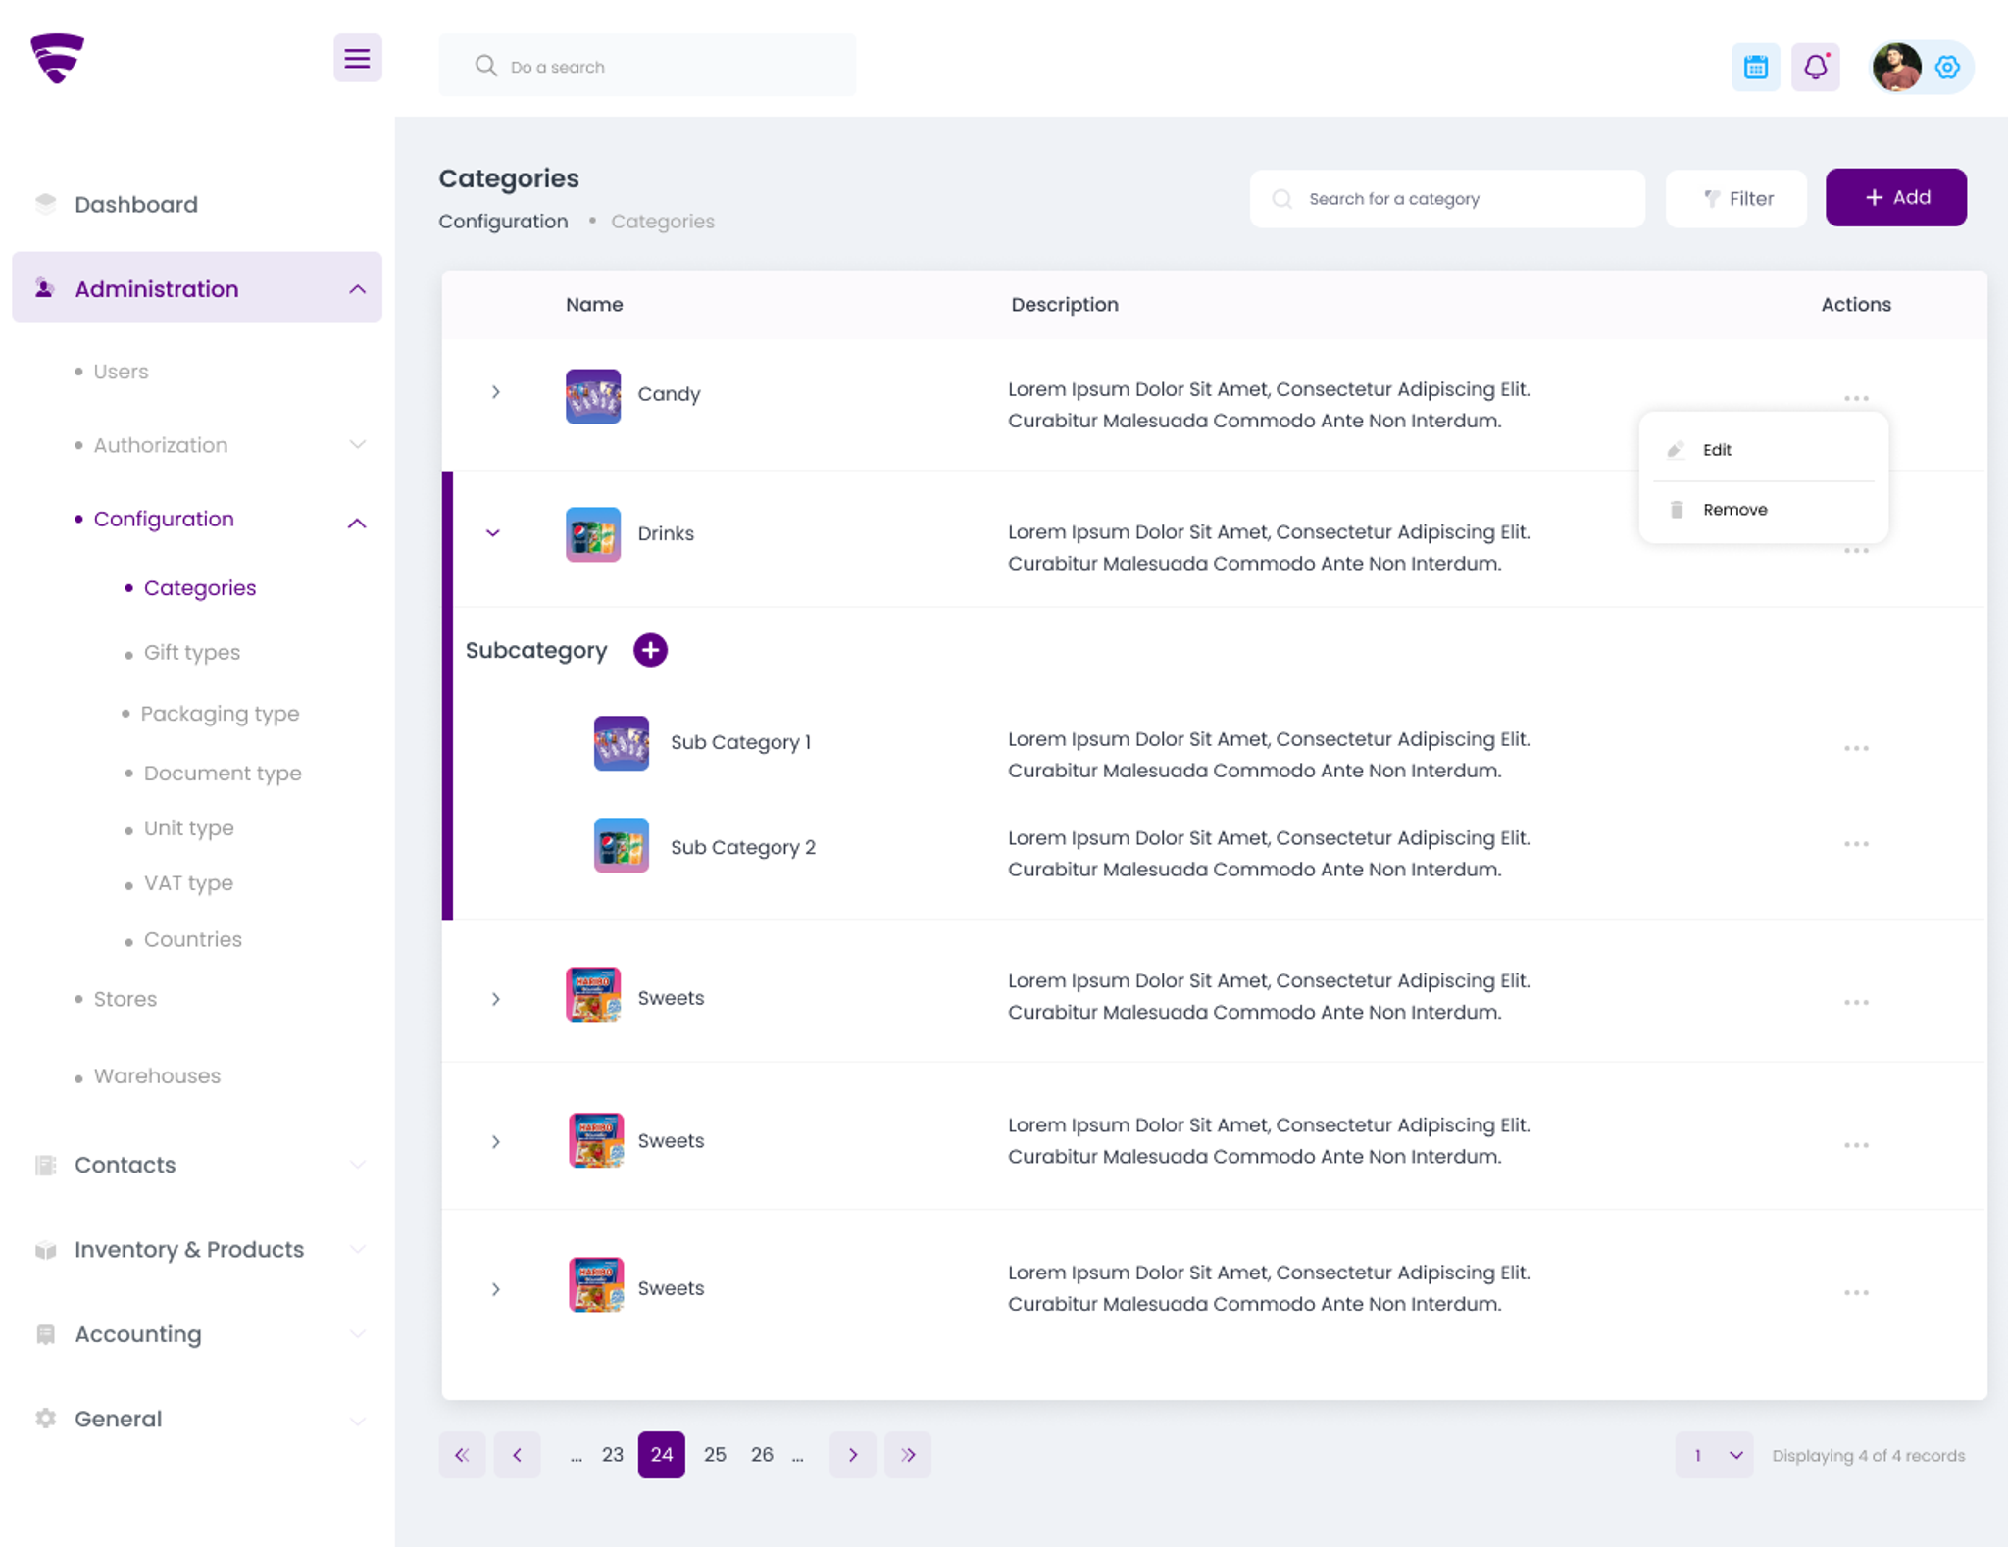Image resolution: width=2008 pixels, height=1547 pixels.
Task: Click the Add category button
Action: coord(1895,197)
